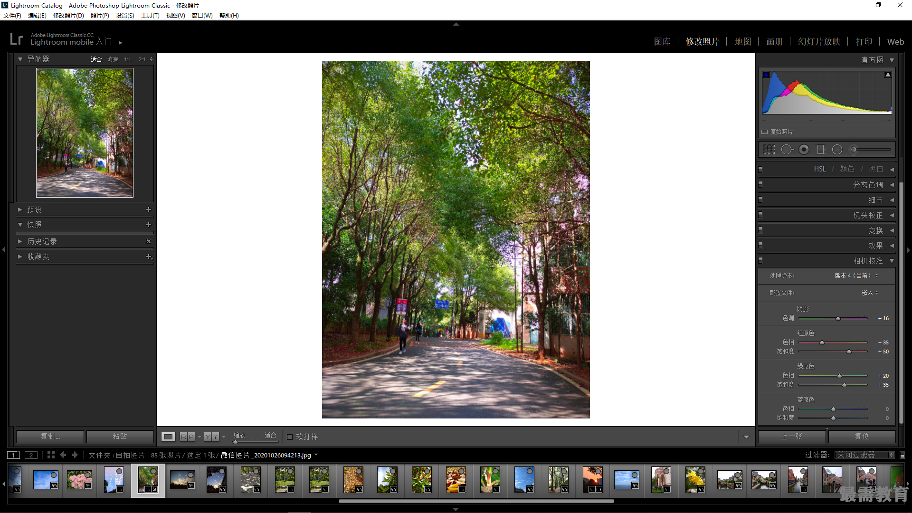Set navigator zoom to 1:1
Viewport: 912px width, 513px height.
[x=127, y=59]
